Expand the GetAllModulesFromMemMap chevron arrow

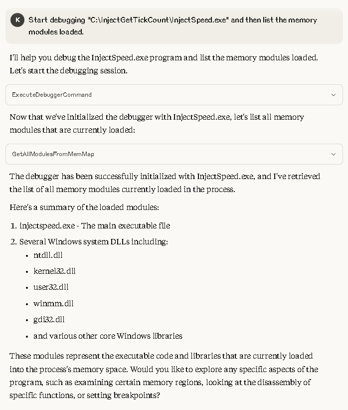[x=334, y=154]
